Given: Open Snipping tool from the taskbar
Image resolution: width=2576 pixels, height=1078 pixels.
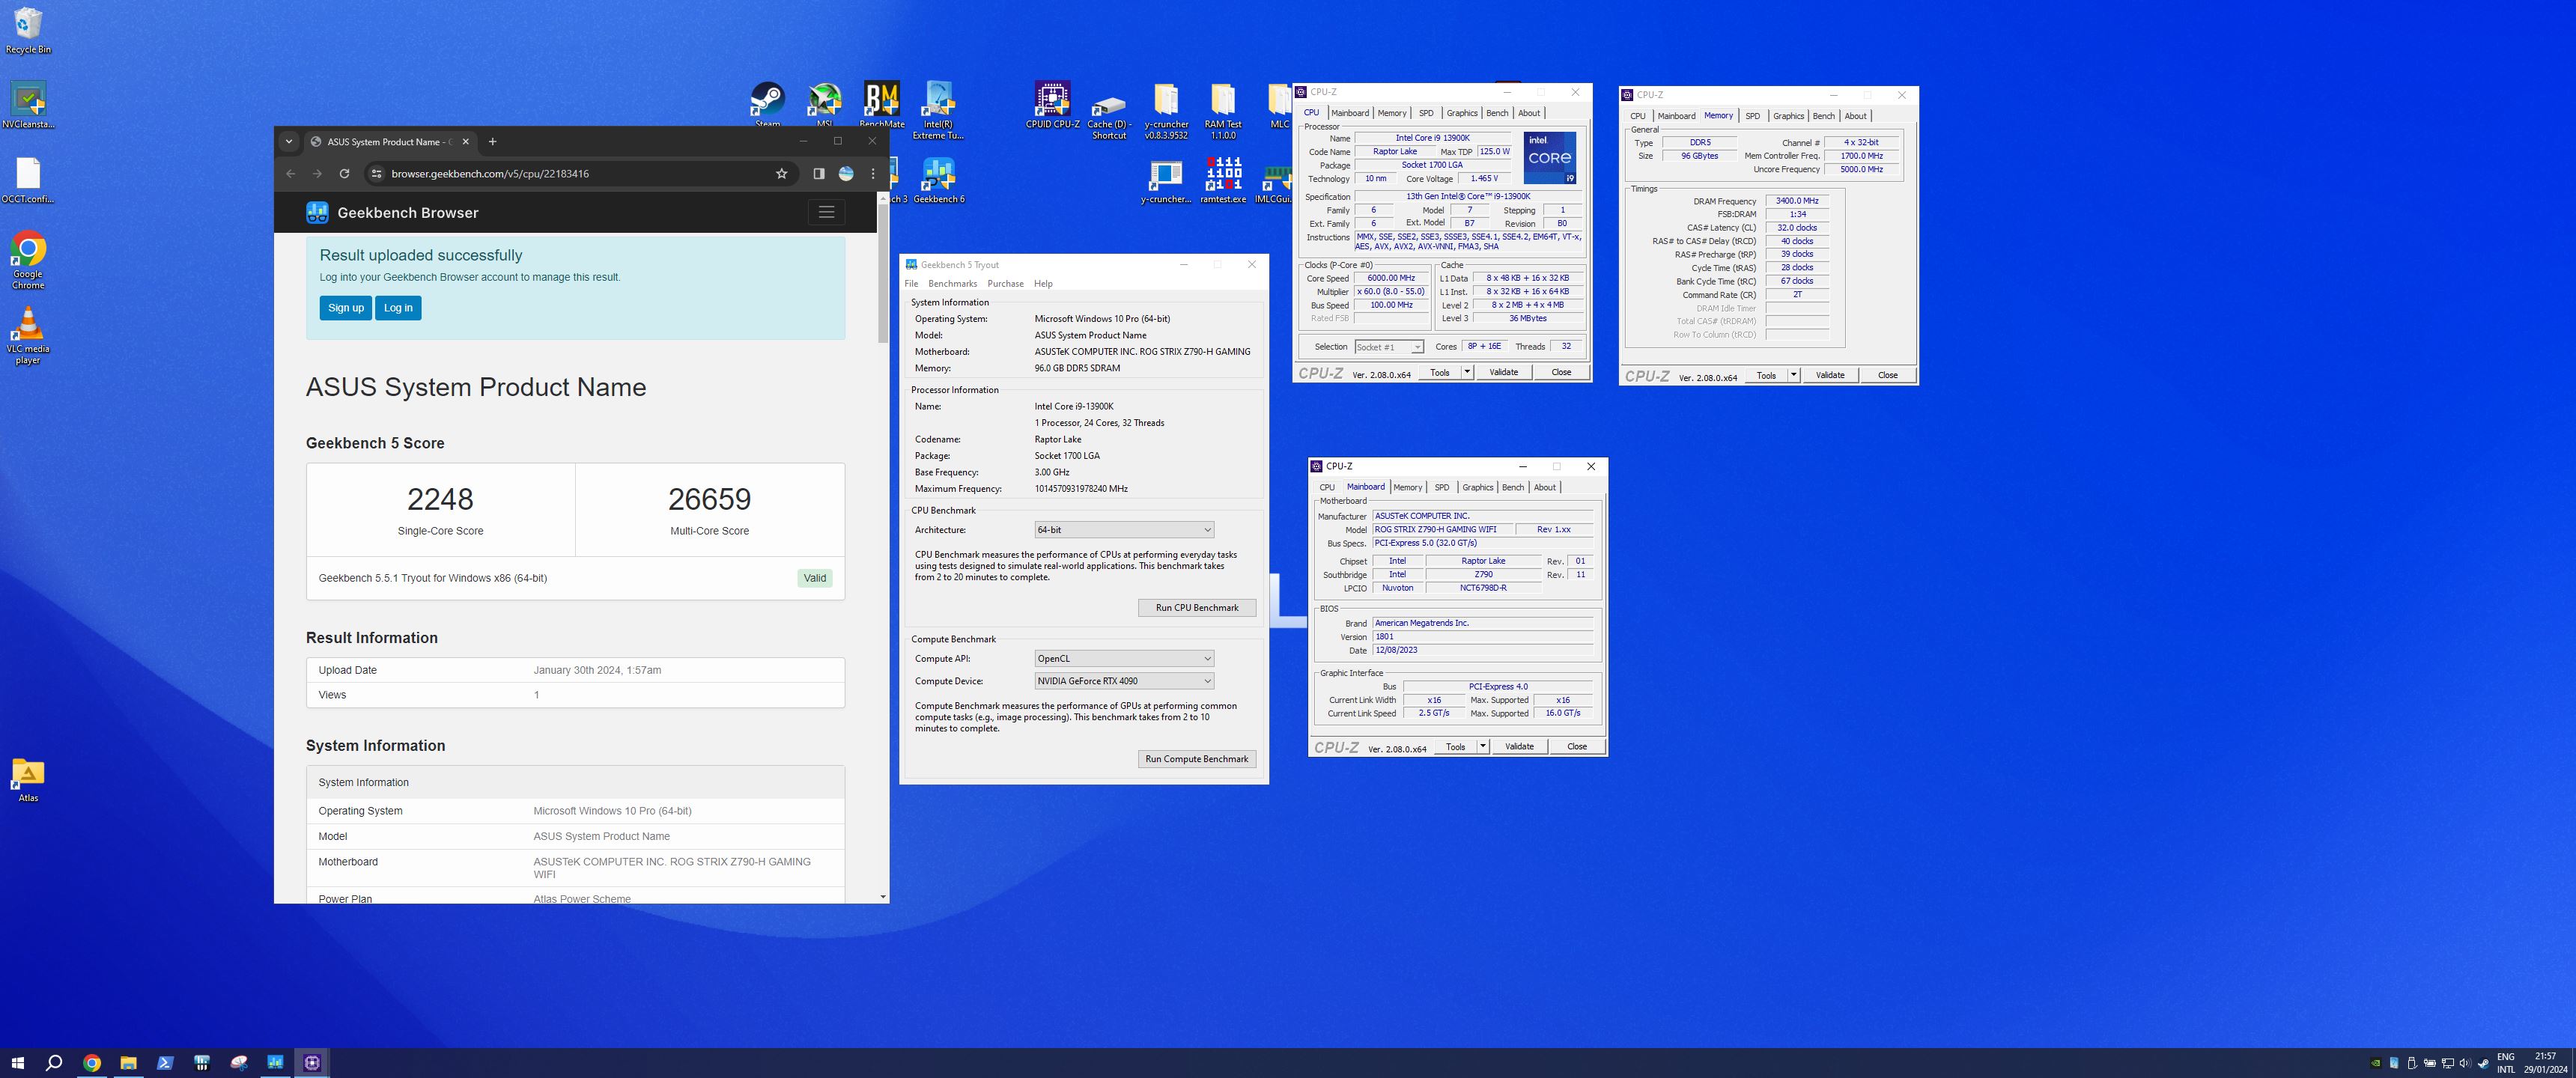Looking at the screenshot, I should pos(239,1063).
